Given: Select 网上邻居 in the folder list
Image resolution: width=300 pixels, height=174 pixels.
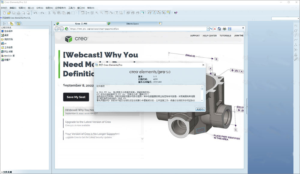Looking at the screenshot, I should (x=7, y=52).
